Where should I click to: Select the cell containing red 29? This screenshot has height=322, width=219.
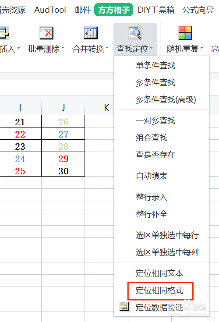(x=63, y=158)
